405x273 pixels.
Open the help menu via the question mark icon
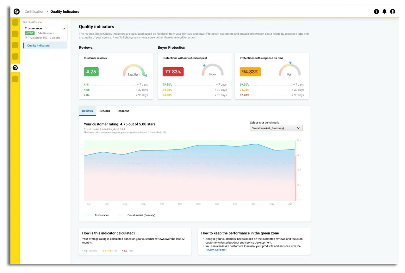pos(377,11)
